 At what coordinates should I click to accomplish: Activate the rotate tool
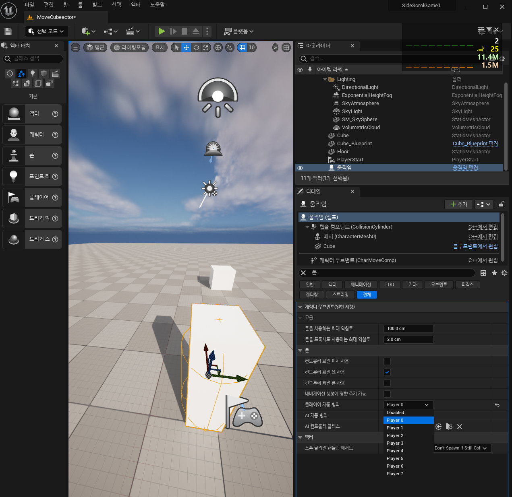(196, 47)
